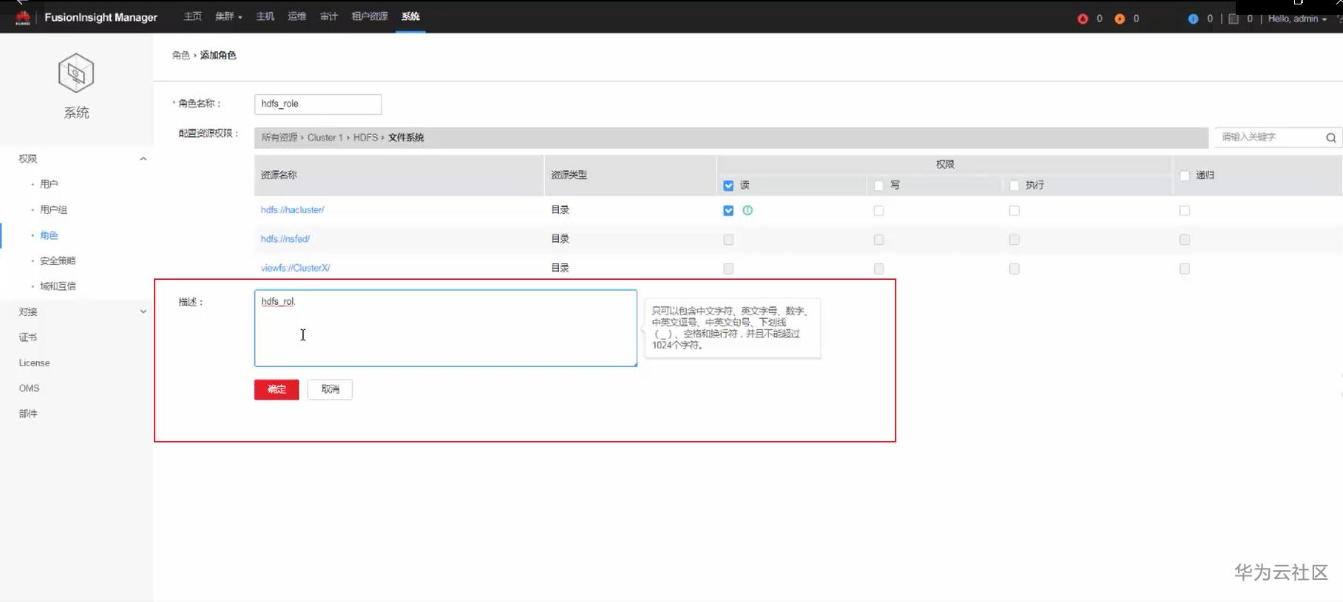Open the task list icon in header
The image size is (1343, 602).
[x=1234, y=18]
